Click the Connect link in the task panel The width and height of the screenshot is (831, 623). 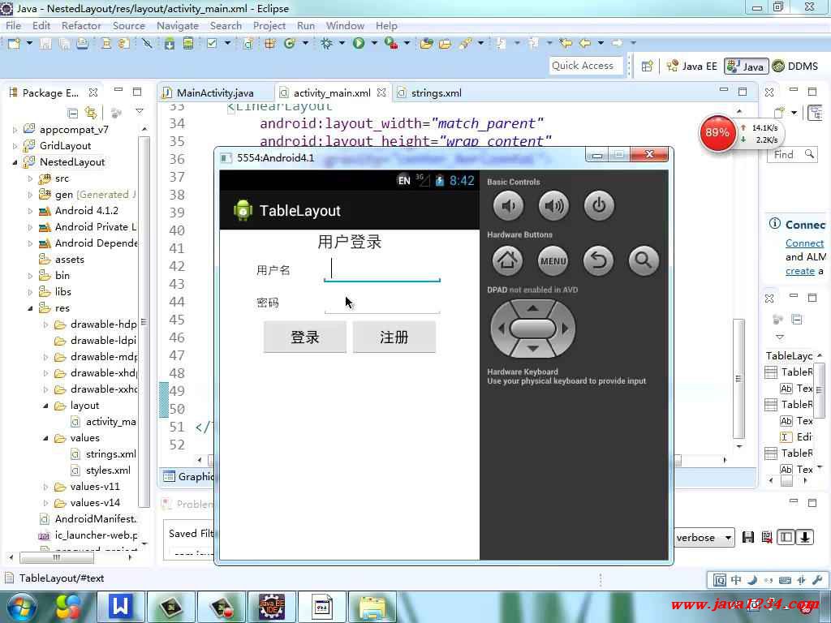click(804, 243)
